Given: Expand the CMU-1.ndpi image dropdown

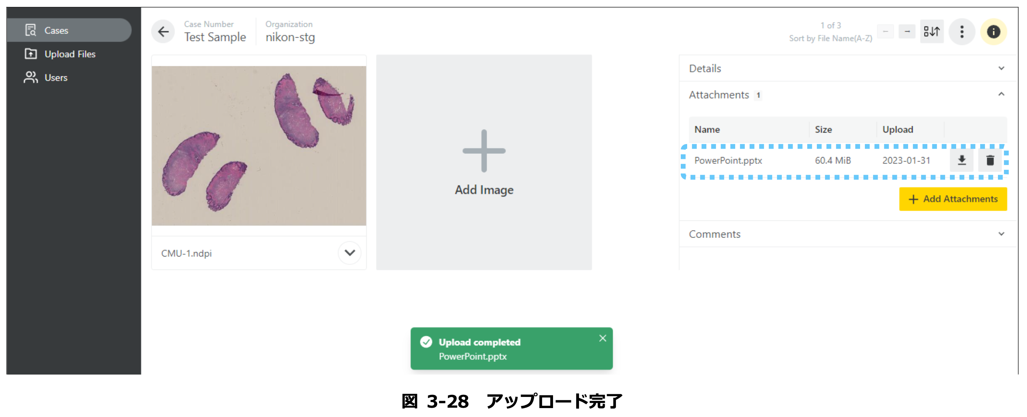Looking at the screenshot, I should [349, 252].
